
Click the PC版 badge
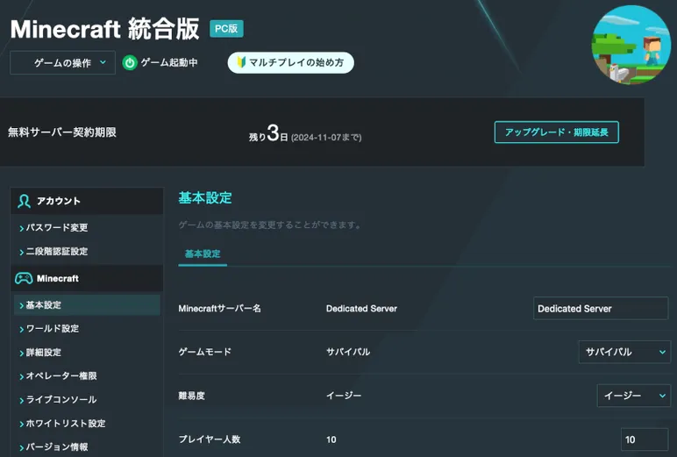pos(226,29)
